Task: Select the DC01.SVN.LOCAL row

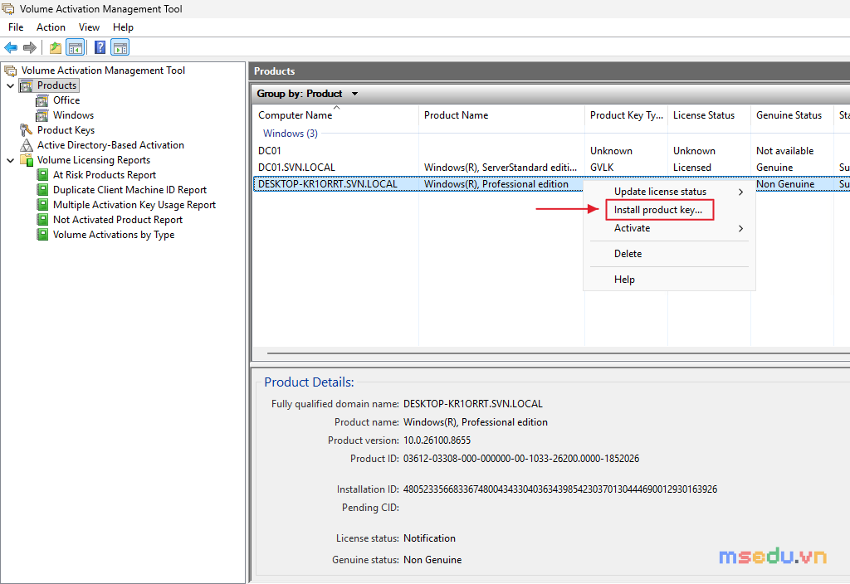Action: coord(551,168)
